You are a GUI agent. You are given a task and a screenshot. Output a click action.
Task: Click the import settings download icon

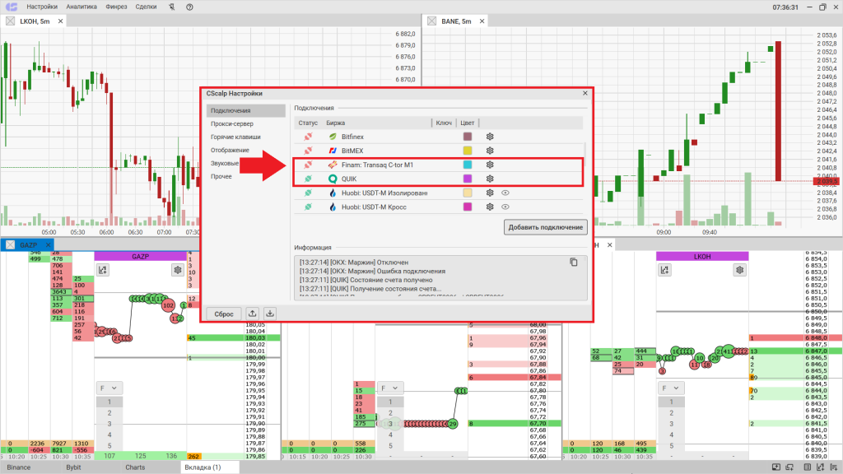pyautogui.click(x=270, y=314)
